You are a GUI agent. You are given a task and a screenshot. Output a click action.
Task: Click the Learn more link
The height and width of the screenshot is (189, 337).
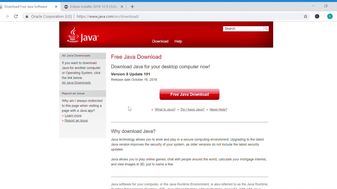(73, 115)
